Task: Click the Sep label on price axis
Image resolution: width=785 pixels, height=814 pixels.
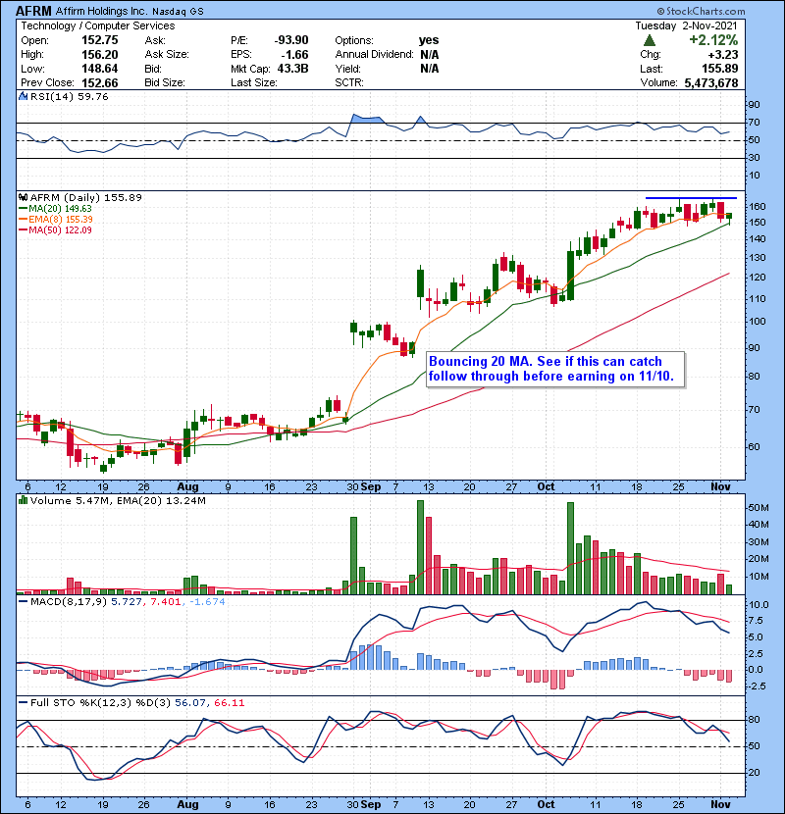Action: coord(371,486)
